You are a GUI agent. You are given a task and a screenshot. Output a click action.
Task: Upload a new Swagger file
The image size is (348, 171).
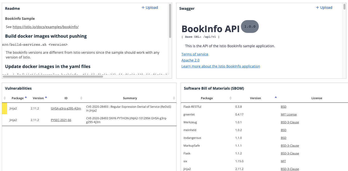324,8
